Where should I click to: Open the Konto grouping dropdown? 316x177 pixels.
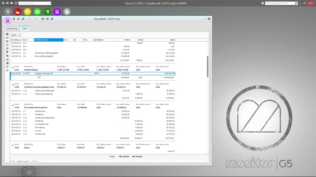tap(16, 35)
